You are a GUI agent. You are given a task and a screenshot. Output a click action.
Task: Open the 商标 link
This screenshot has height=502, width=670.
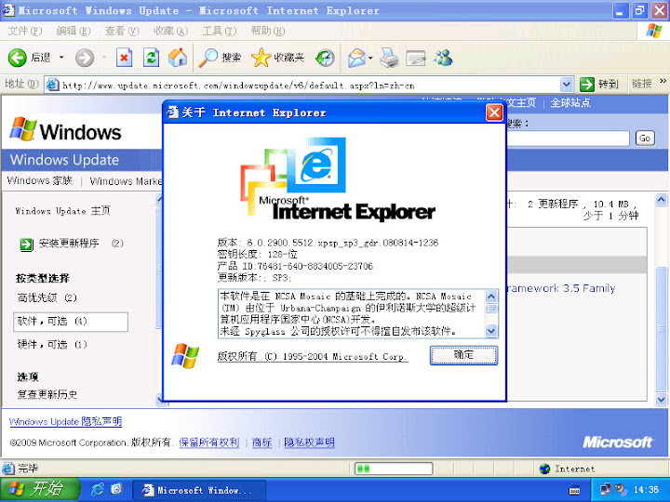tap(261, 443)
